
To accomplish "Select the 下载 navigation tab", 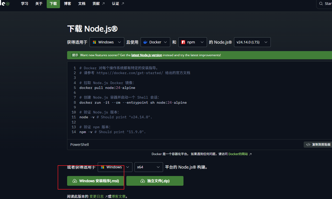I will tap(53, 4).
